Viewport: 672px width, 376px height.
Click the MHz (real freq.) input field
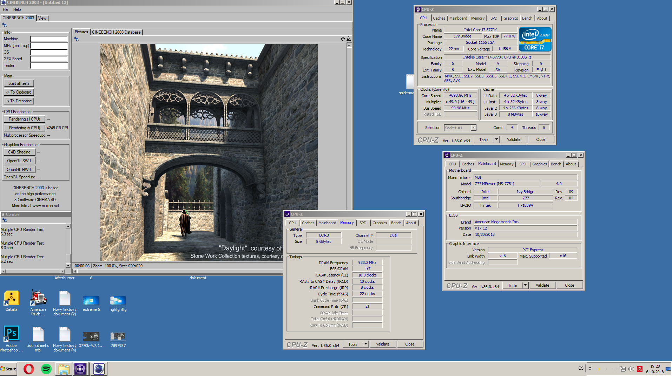coord(49,46)
